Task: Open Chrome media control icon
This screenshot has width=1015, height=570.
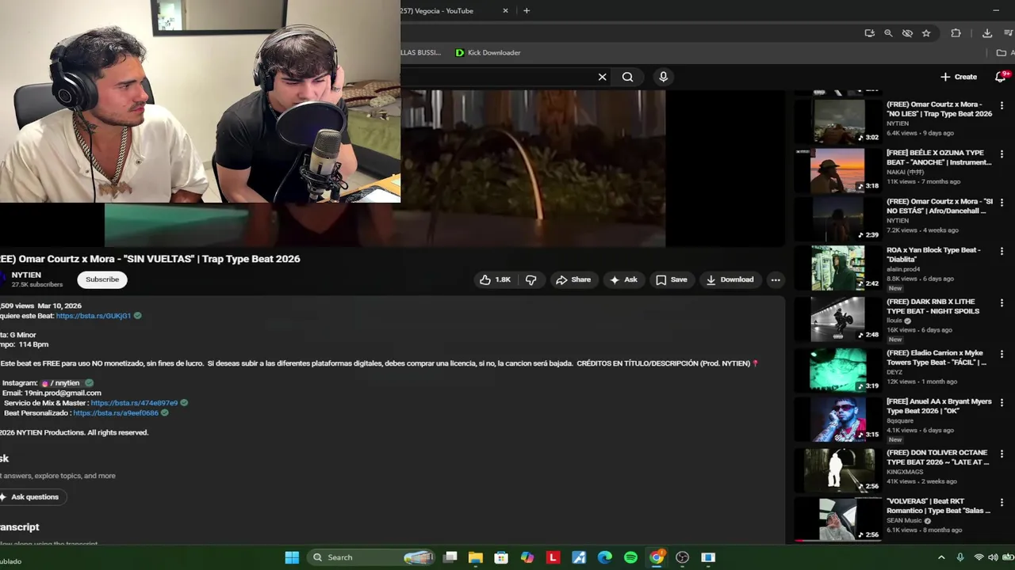Action: (x=1009, y=33)
